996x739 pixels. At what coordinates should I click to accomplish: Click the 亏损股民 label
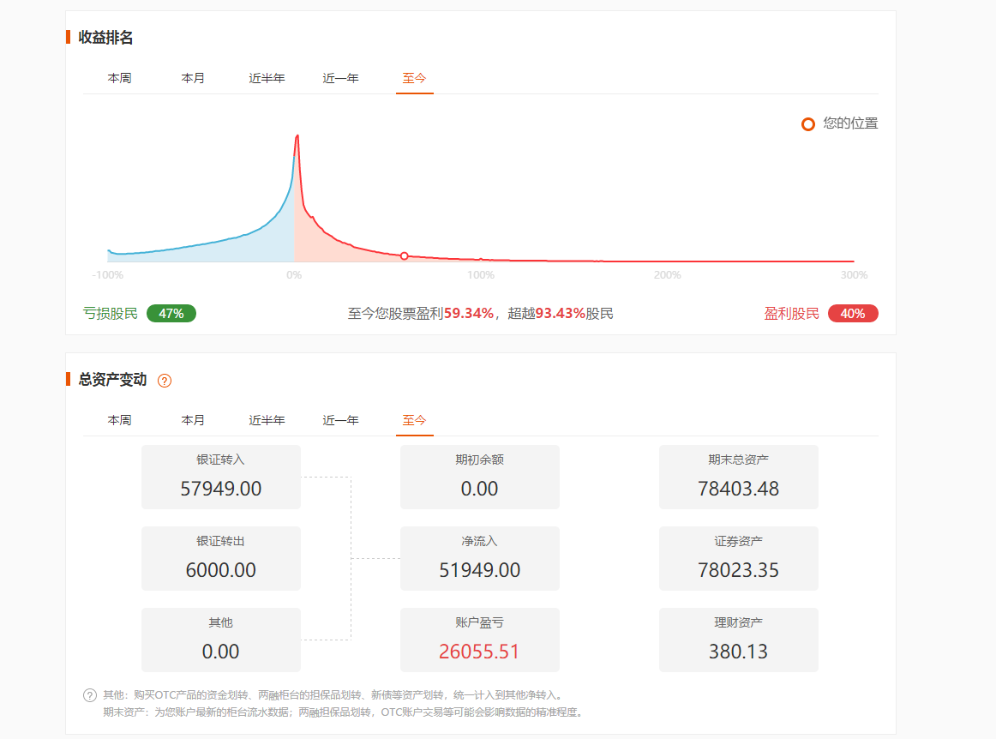111,313
